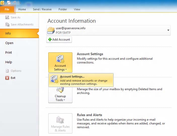177x136 pixels.
Task: Open the Options entry text
Action: (x=16, y=71)
